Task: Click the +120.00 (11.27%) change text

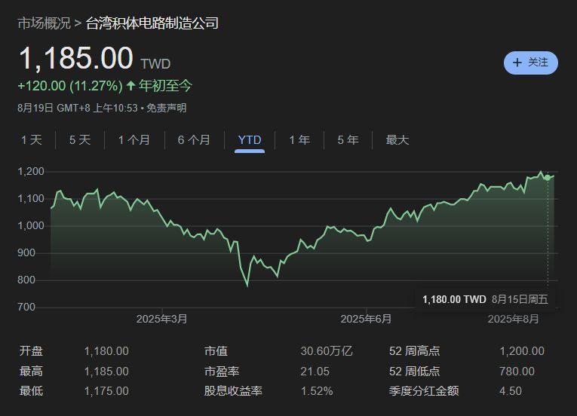Action: pyautogui.click(x=70, y=86)
